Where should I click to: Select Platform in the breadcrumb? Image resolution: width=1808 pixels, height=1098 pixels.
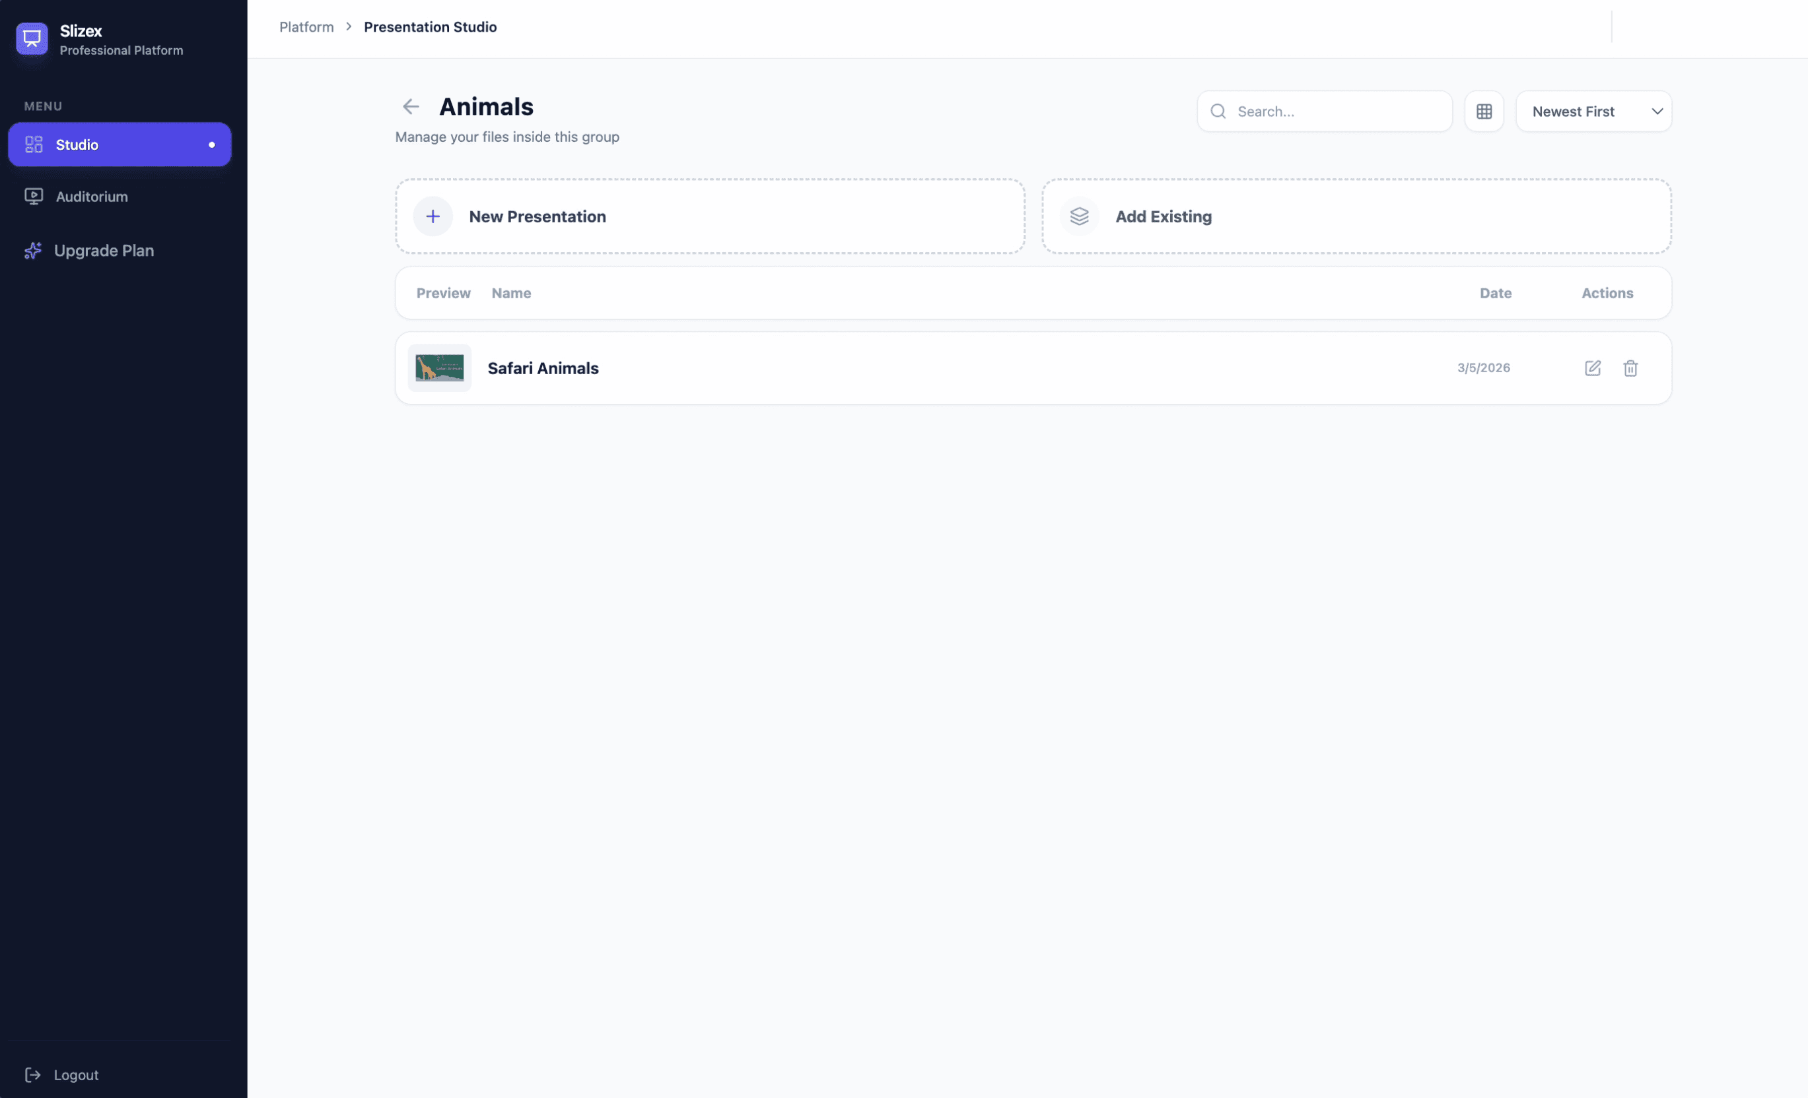(306, 26)
